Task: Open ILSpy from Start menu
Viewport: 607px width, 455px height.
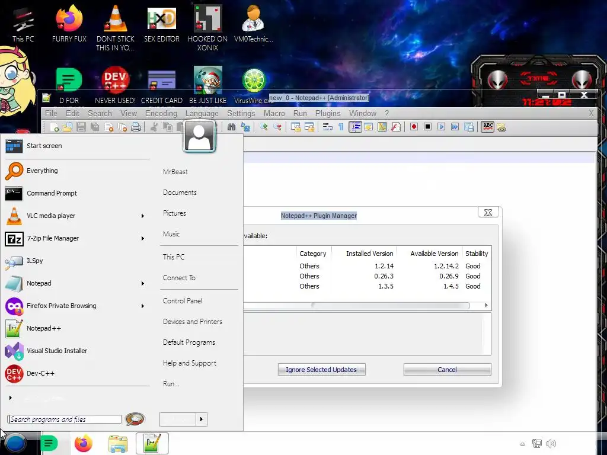Action: pos(77,261)
